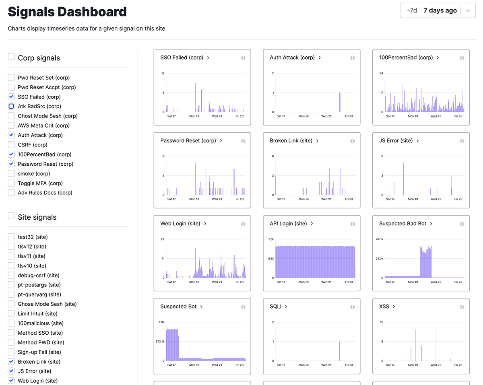Tick pt-postargs (site) checkbox
This screenshot has width=483, height=385.
click(x=11, y=285)
